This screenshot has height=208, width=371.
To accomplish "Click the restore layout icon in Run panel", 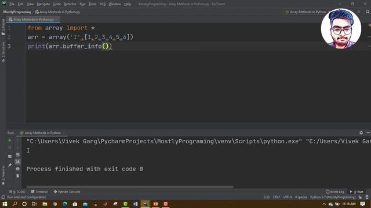I will pos(10,156).
